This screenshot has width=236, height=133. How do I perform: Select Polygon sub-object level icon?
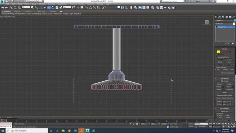pyautogui.click(x=227, y=52)
